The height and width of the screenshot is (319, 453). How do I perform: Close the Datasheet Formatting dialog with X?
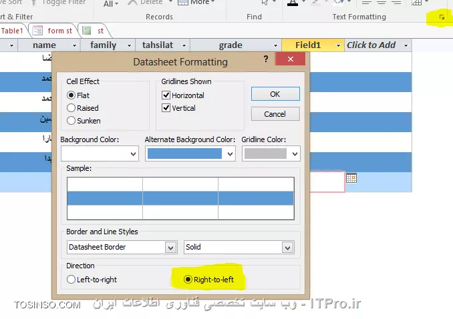(x=290, y=61)
